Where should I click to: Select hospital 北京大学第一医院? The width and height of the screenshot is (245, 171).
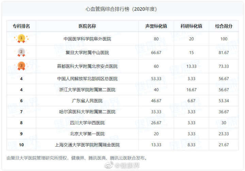point(87,134)
